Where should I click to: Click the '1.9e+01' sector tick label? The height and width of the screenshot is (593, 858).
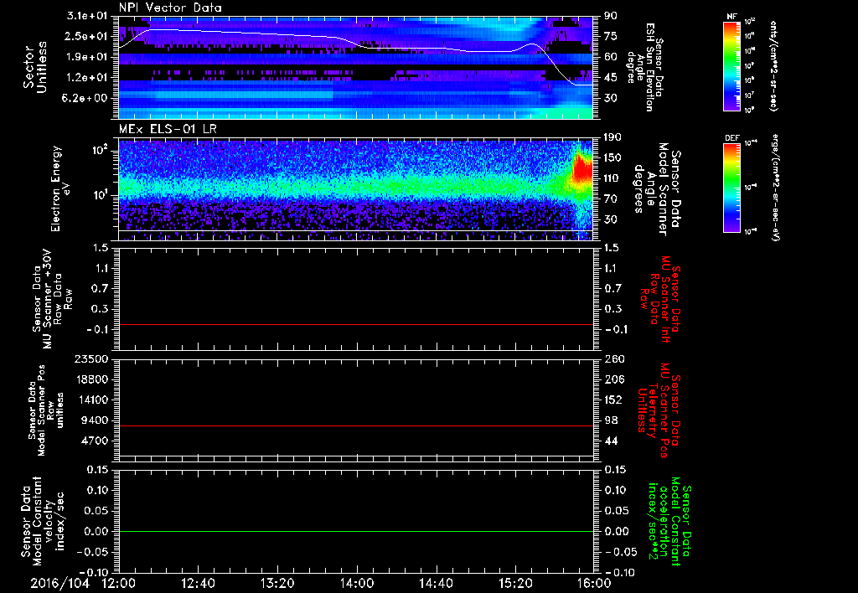click(x=87, y=57)
